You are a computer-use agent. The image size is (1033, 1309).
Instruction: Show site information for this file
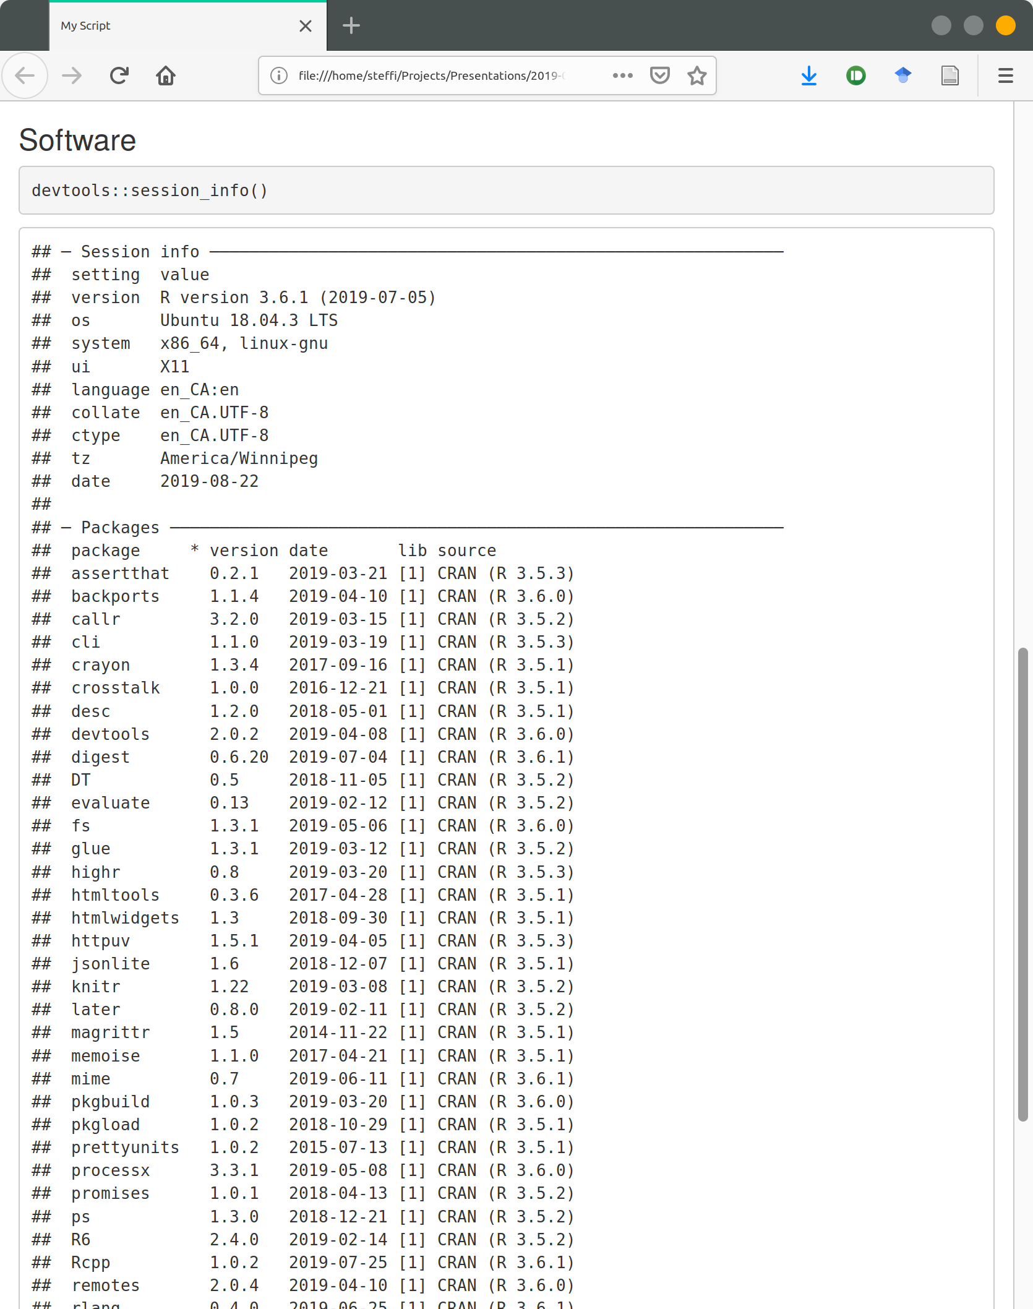click(x=279, y=75)
